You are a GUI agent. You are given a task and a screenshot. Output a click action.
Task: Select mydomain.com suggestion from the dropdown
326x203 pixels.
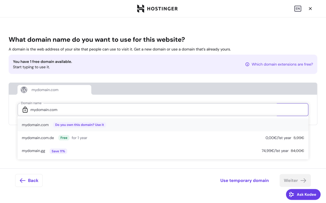tap(35, 125)
